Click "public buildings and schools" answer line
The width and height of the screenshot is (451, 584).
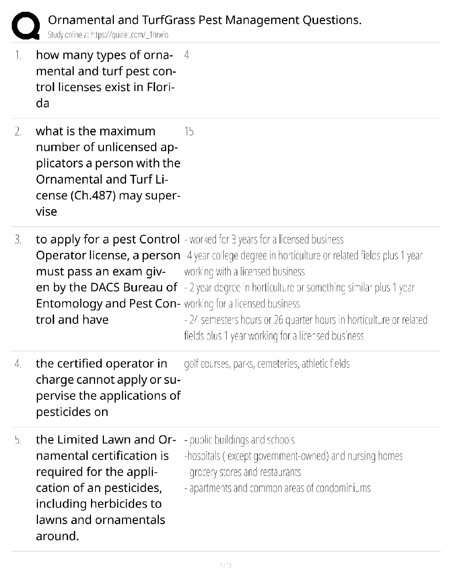(x=240, y=440)
